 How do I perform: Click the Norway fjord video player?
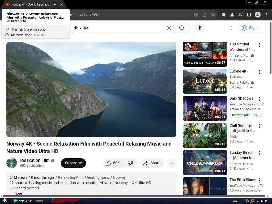(x=91, y=89)
